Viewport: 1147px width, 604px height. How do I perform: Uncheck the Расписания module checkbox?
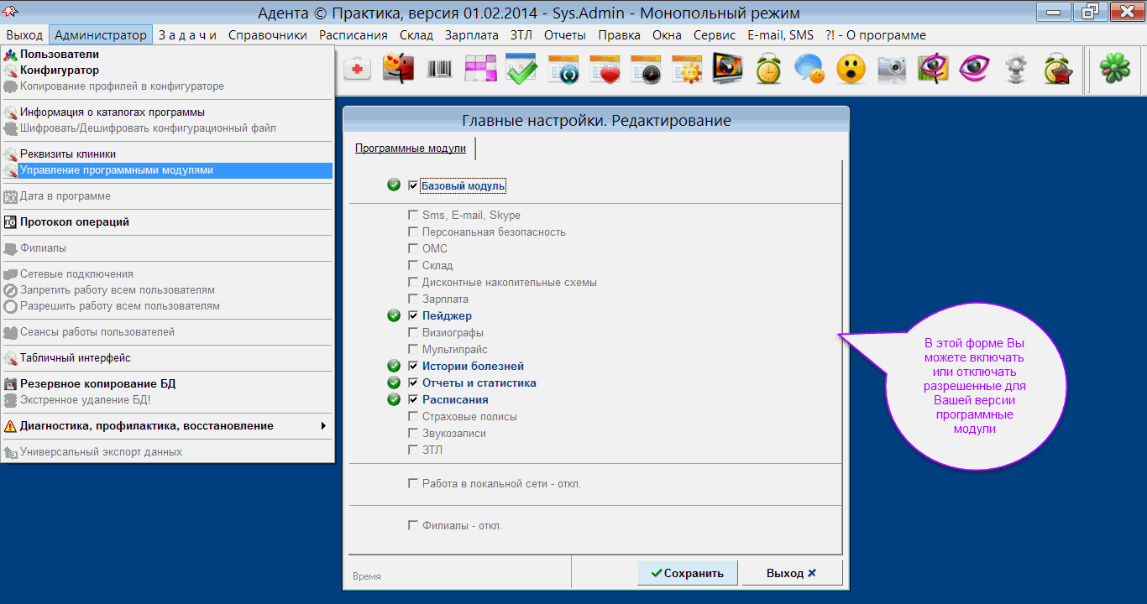point(413,400)
